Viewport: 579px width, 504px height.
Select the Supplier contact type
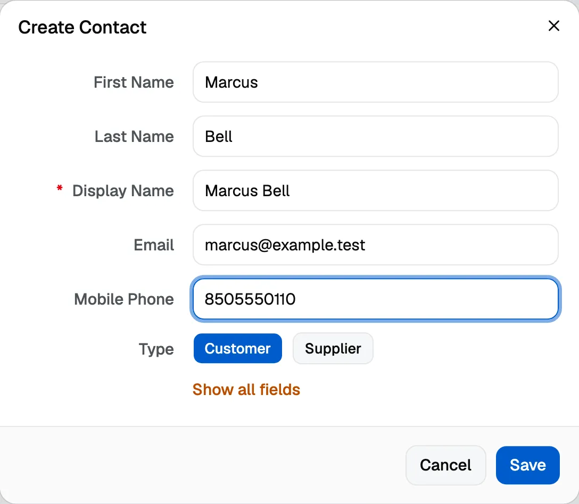(333, 348)
